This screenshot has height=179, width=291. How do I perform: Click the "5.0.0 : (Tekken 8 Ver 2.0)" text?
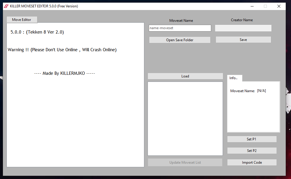point(37,32)
